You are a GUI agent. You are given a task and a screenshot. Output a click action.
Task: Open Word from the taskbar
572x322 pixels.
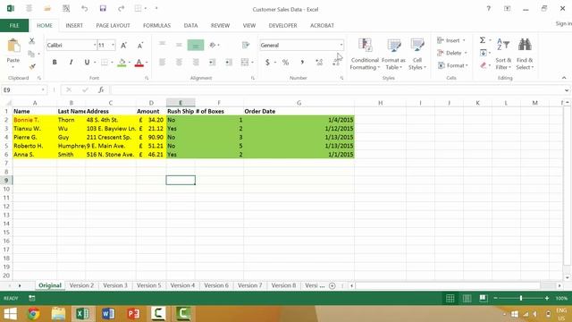click(108, 314)
